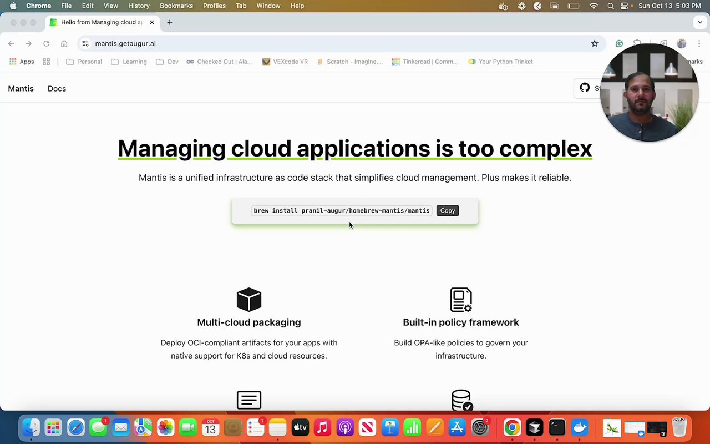710x444 pixels.
Task: Select the Hello from Managing cloud tab
Action: pyautogui.click(x=102, y=22)
